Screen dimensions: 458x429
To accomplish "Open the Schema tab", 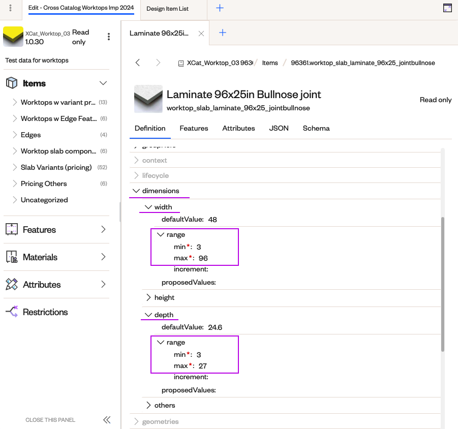I will [316, 129].
